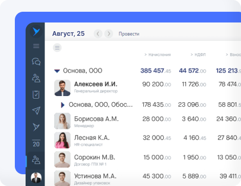241x186 pixels.
Task: Click Лесная accrual 32 000.45
Action: (157, 137)
